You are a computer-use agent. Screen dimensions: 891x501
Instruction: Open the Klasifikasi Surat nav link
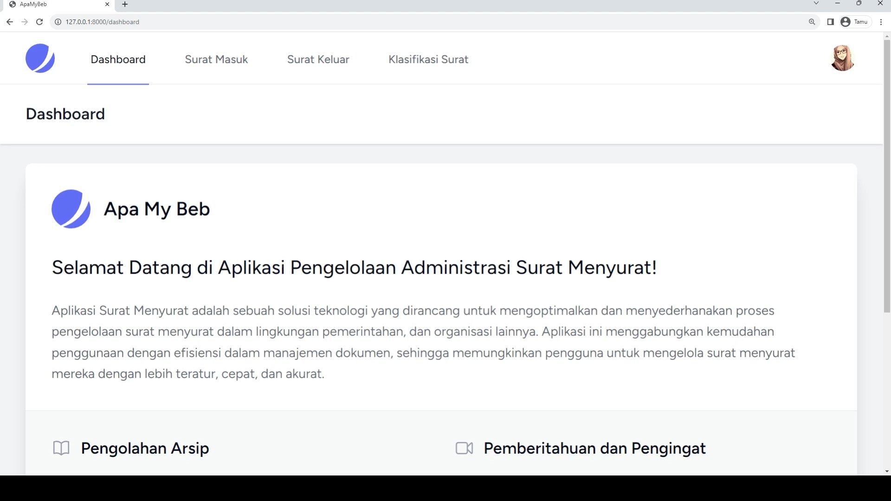pos(428,59)
